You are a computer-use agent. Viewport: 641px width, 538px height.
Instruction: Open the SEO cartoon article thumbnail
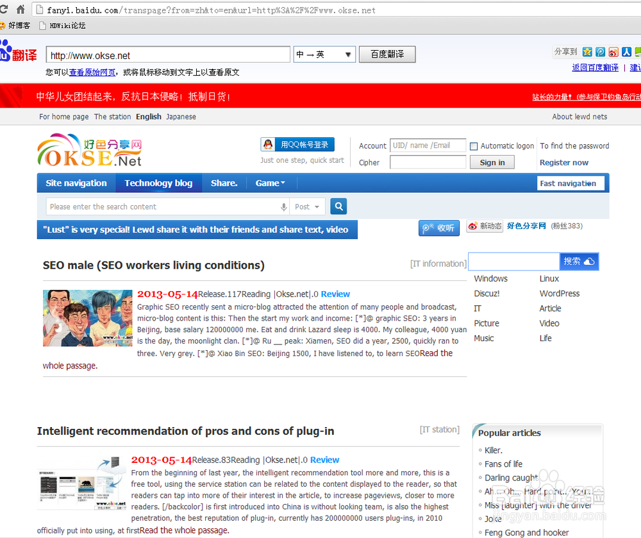[x=87, y=318]
